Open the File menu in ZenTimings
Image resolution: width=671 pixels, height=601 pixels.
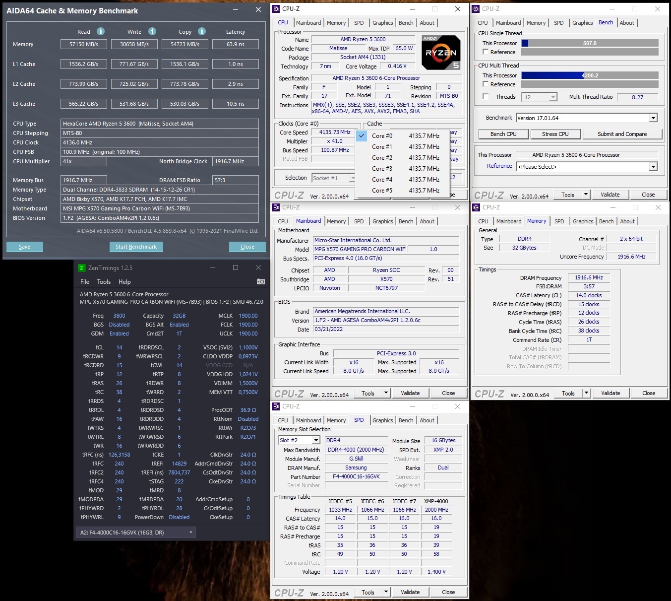click(85, 281)
